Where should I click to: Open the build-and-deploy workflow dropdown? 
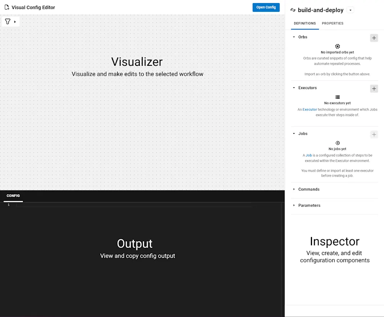pos(350,10)
